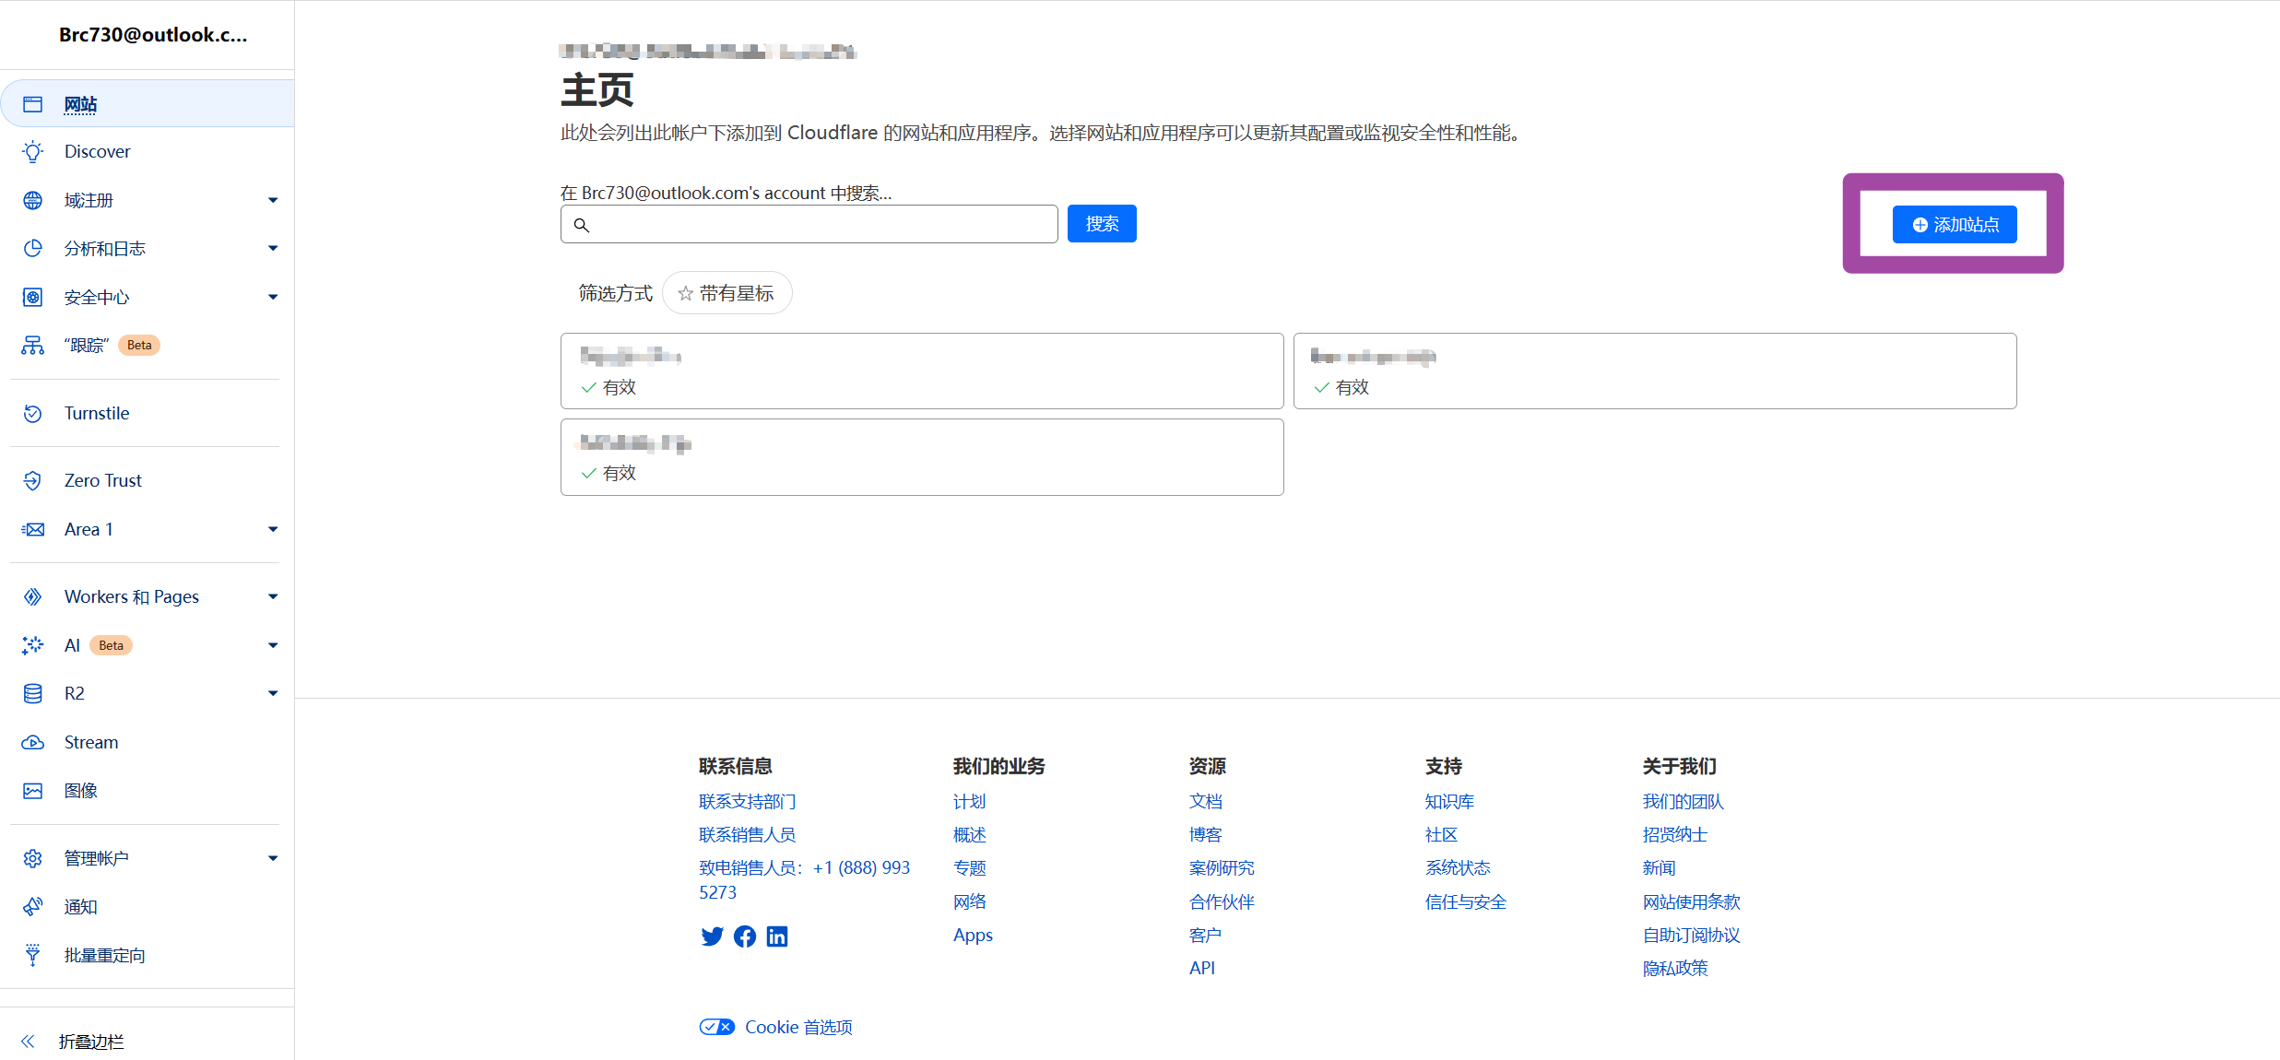Open the 系统状态 link

tap(1458, 868)
